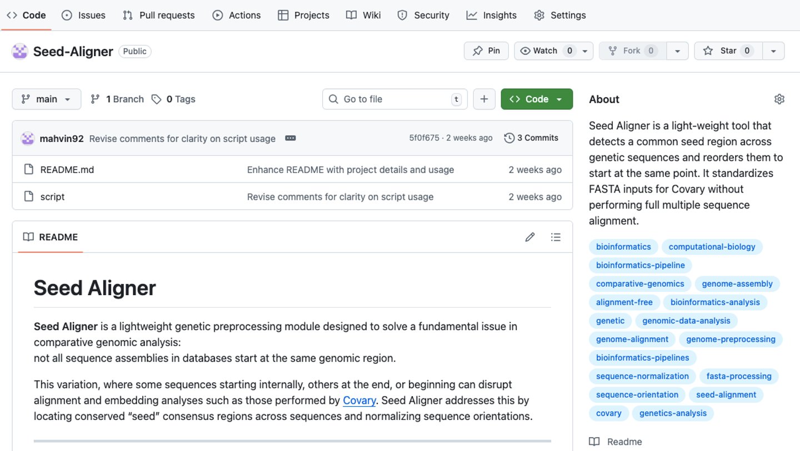This screenshot has height=451, width=800.
Task: Click the 2 weeks ago timestamp for README.md
Action: pos(535,170)
